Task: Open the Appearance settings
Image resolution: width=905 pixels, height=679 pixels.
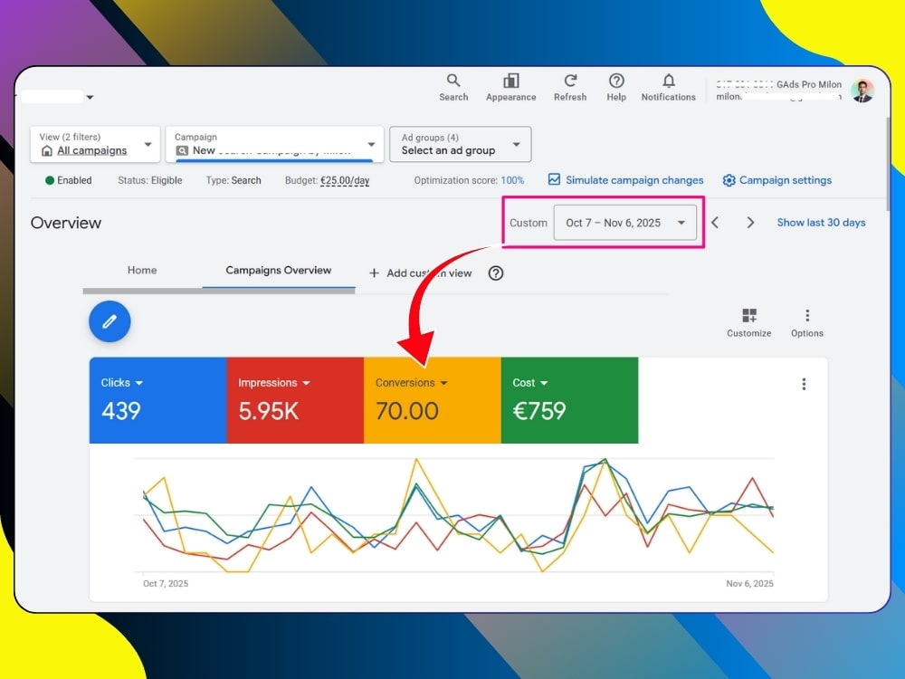Action: [x=510, y=88]
